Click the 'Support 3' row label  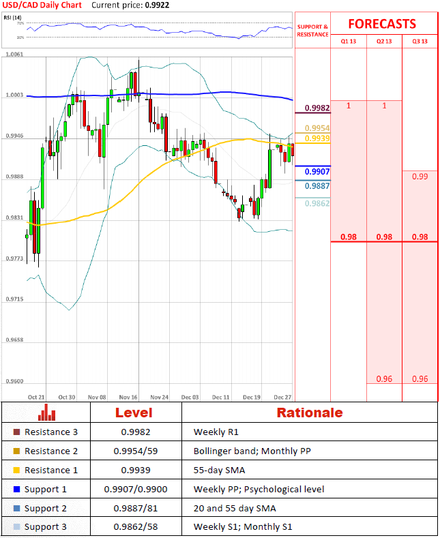(46, 527)
